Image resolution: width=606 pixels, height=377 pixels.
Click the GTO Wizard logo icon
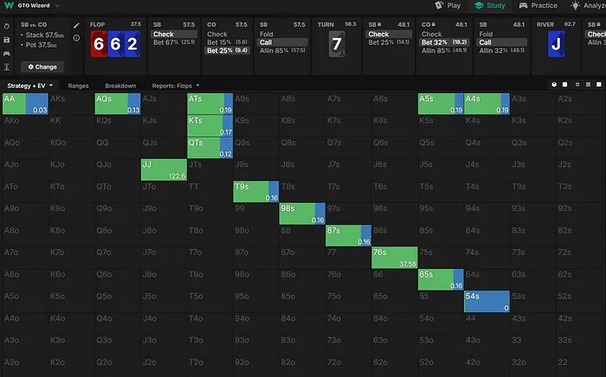(8, 5)
